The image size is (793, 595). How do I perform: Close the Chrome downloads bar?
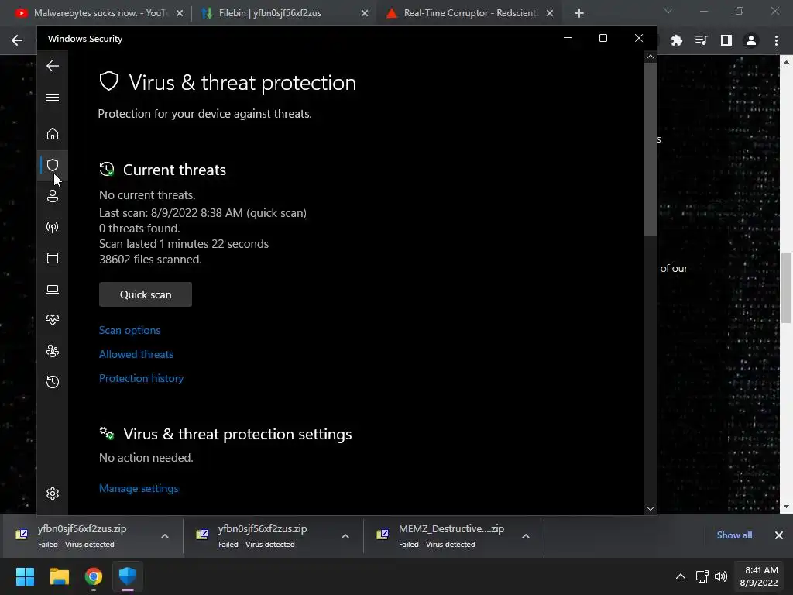779,535
